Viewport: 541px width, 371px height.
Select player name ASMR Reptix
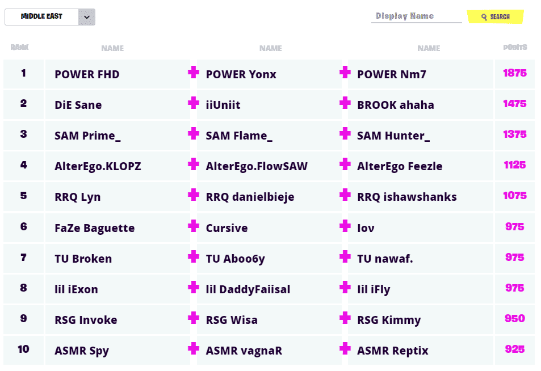pyautogui.click(x=392, y=351)
